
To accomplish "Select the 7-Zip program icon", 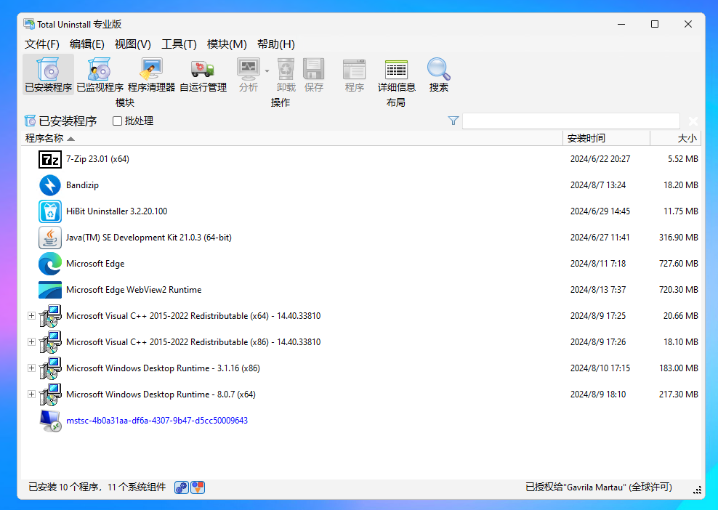I will coord(50,159).
